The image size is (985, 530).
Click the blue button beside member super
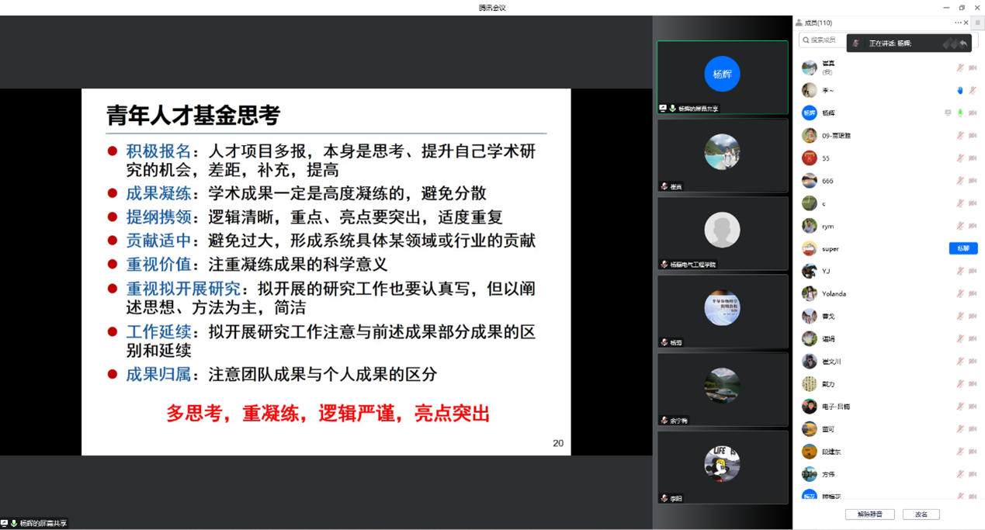pos(962,248)
